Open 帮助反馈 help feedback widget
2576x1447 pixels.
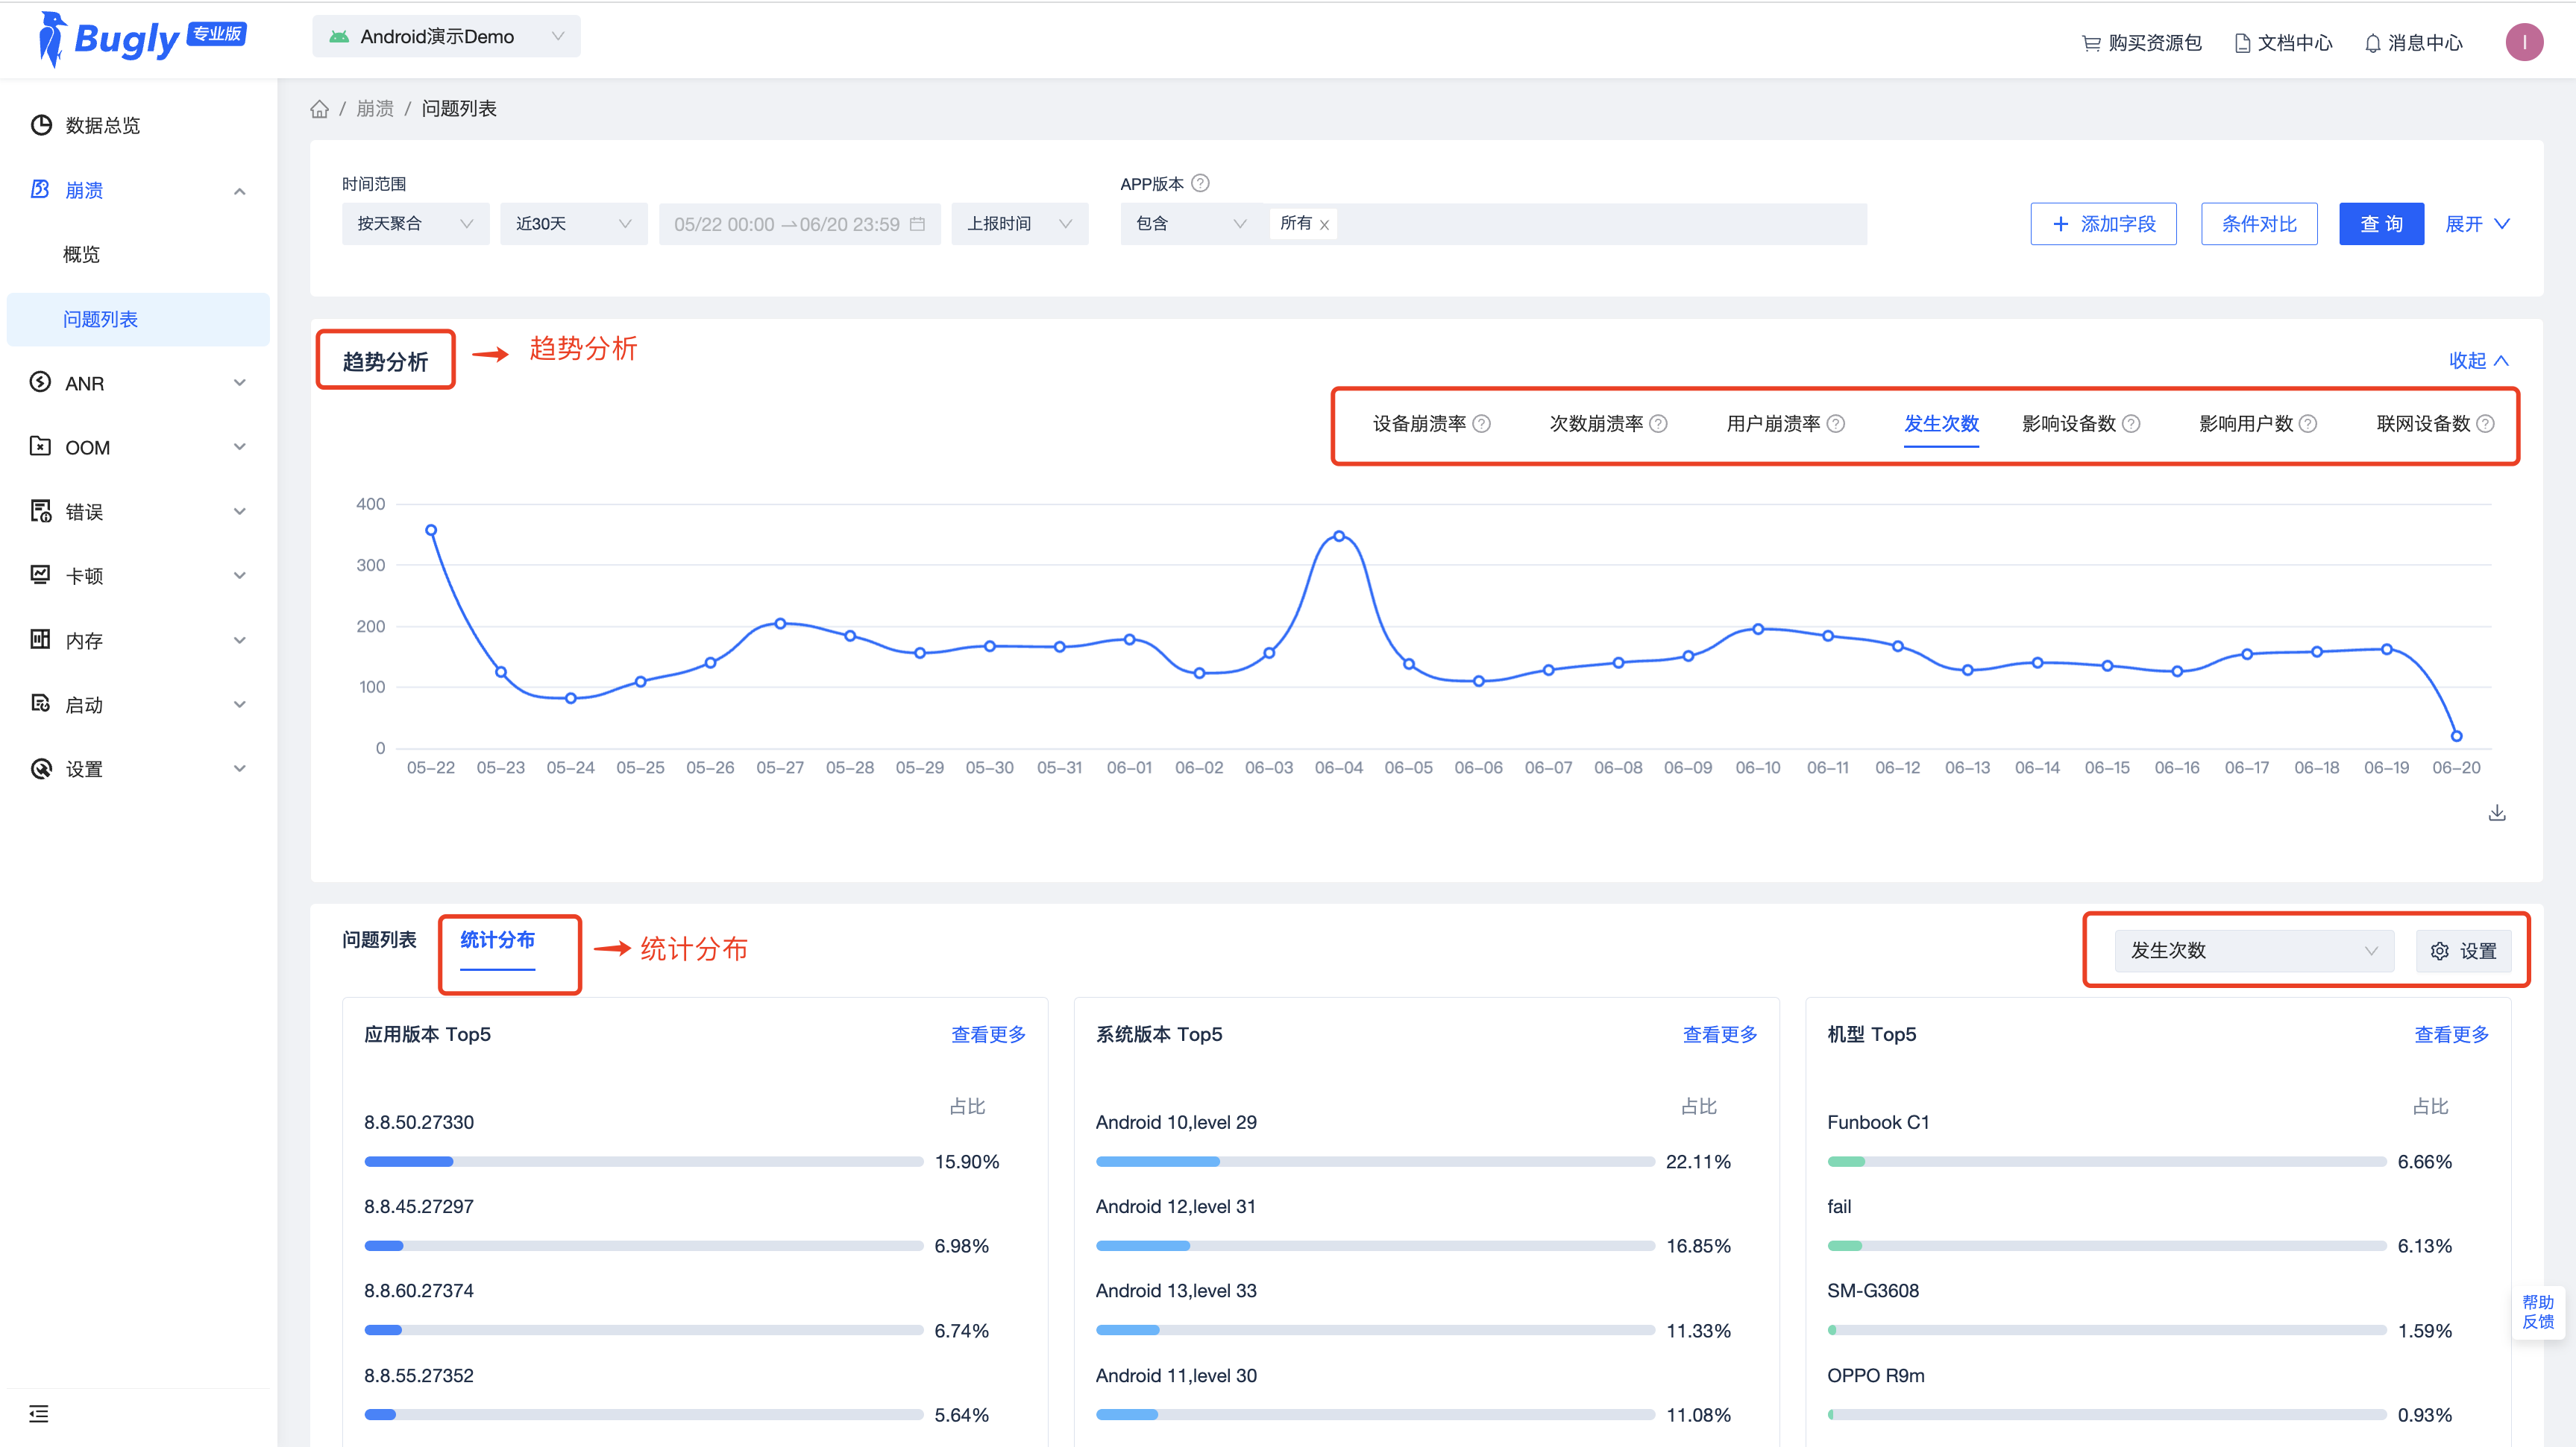[2538, 1312]
